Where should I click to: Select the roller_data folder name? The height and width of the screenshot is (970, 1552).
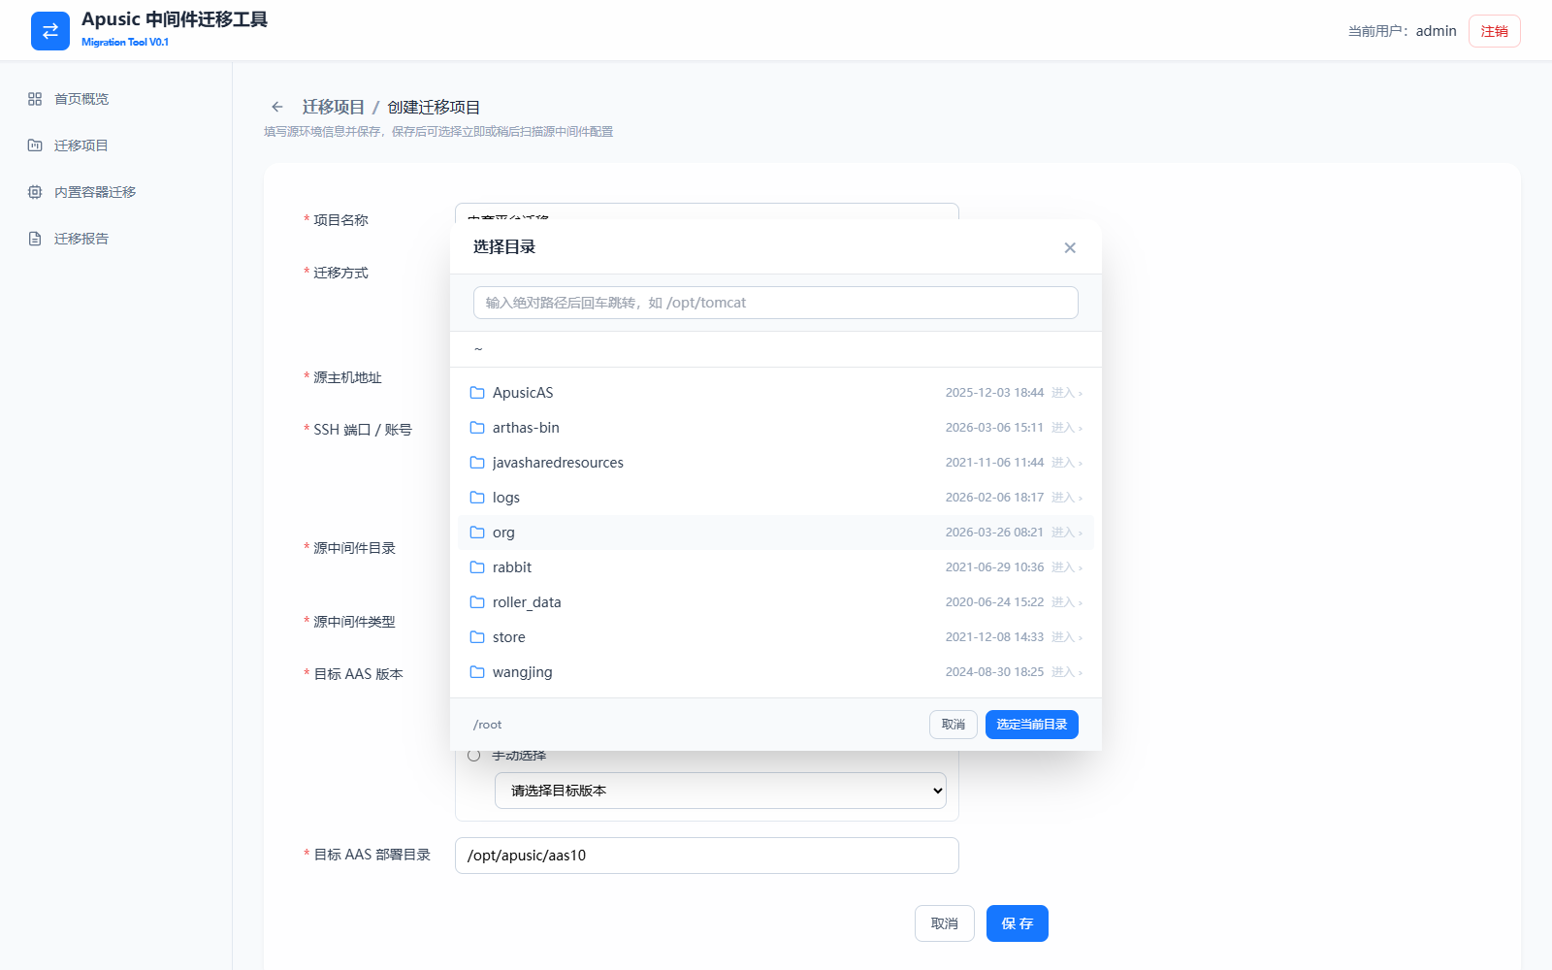pos(527,602)
